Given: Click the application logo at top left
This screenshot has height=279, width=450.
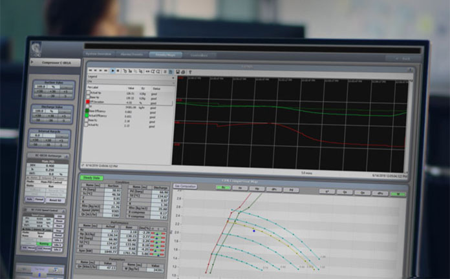Looking at the screenshot, I should (36, 48).
